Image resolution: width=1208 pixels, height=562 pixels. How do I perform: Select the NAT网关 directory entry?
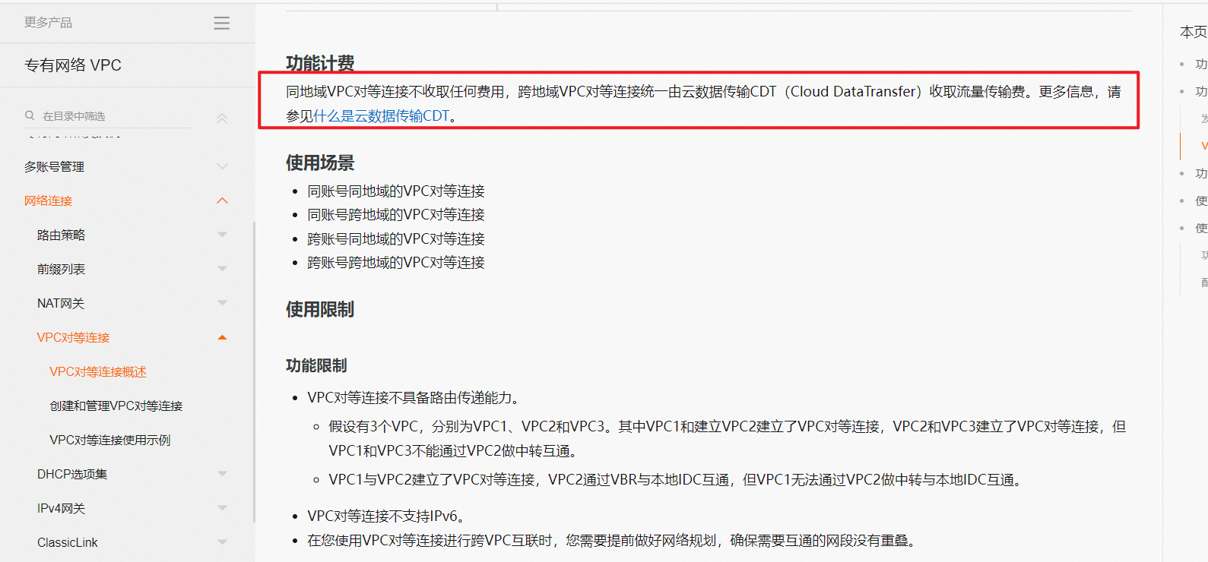61,303
